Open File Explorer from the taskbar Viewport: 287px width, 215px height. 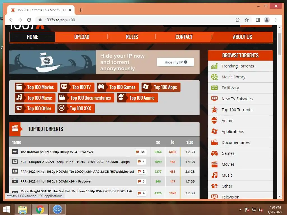tap(23, 209)
